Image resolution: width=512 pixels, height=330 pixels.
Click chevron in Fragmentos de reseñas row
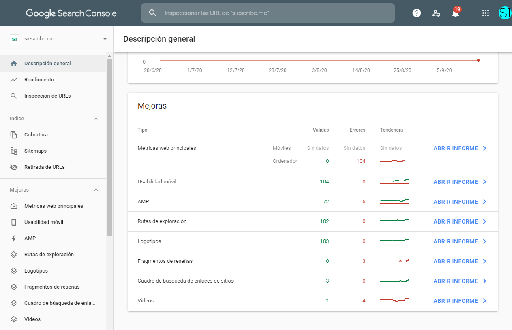pos(485,261)
